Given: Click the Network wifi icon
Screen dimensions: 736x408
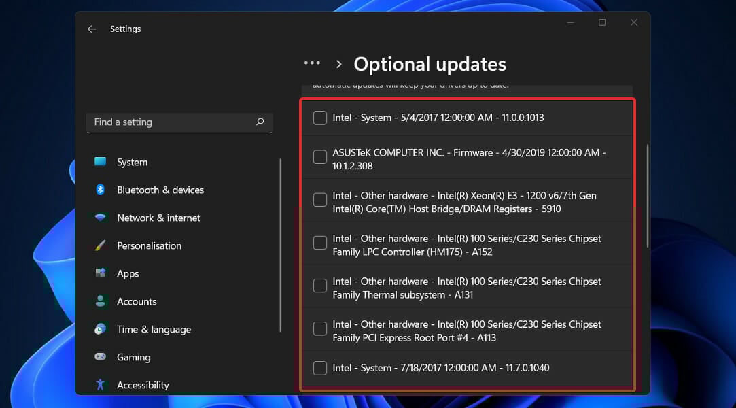Looking at the screenshot, I should (x=100, y=218).
